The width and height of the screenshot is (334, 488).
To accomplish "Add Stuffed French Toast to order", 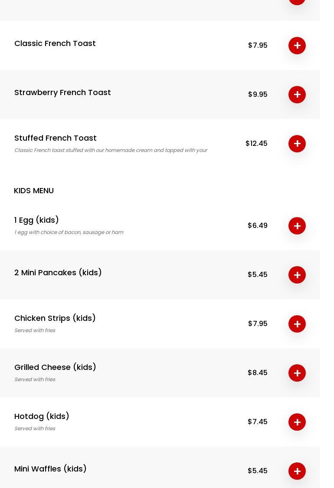I will click(297, 144).
